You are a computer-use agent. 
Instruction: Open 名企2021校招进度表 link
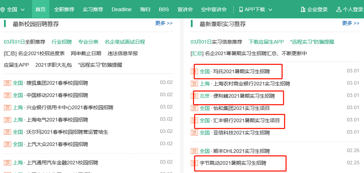coord(41,53)
